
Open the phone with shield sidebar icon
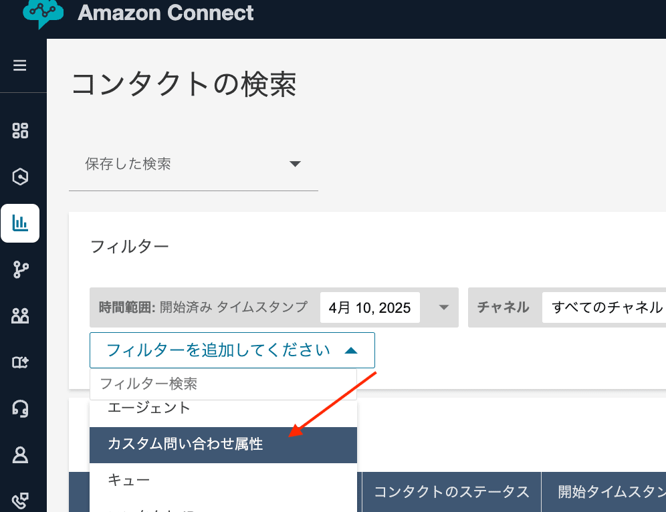click(x=20, y=501)
